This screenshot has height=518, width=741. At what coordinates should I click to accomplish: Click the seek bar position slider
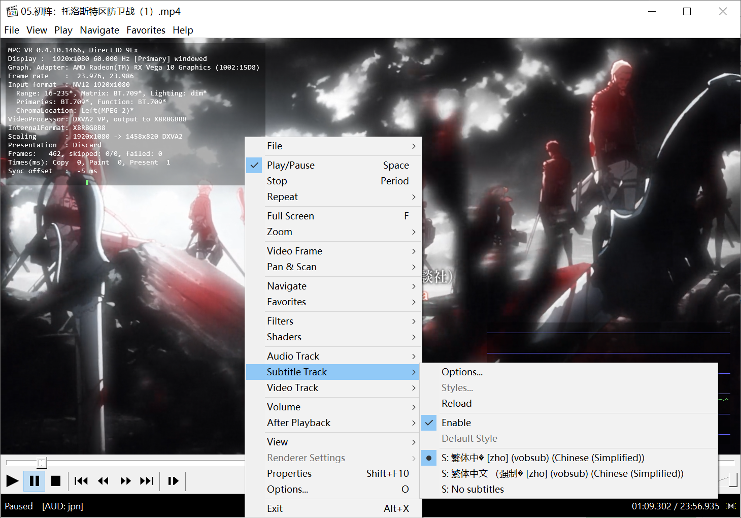pos(42,463)
